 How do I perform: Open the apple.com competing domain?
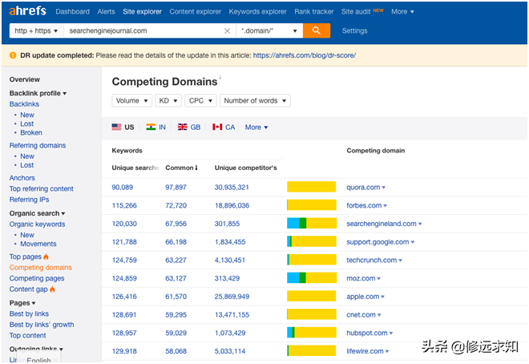pos(362,297)
